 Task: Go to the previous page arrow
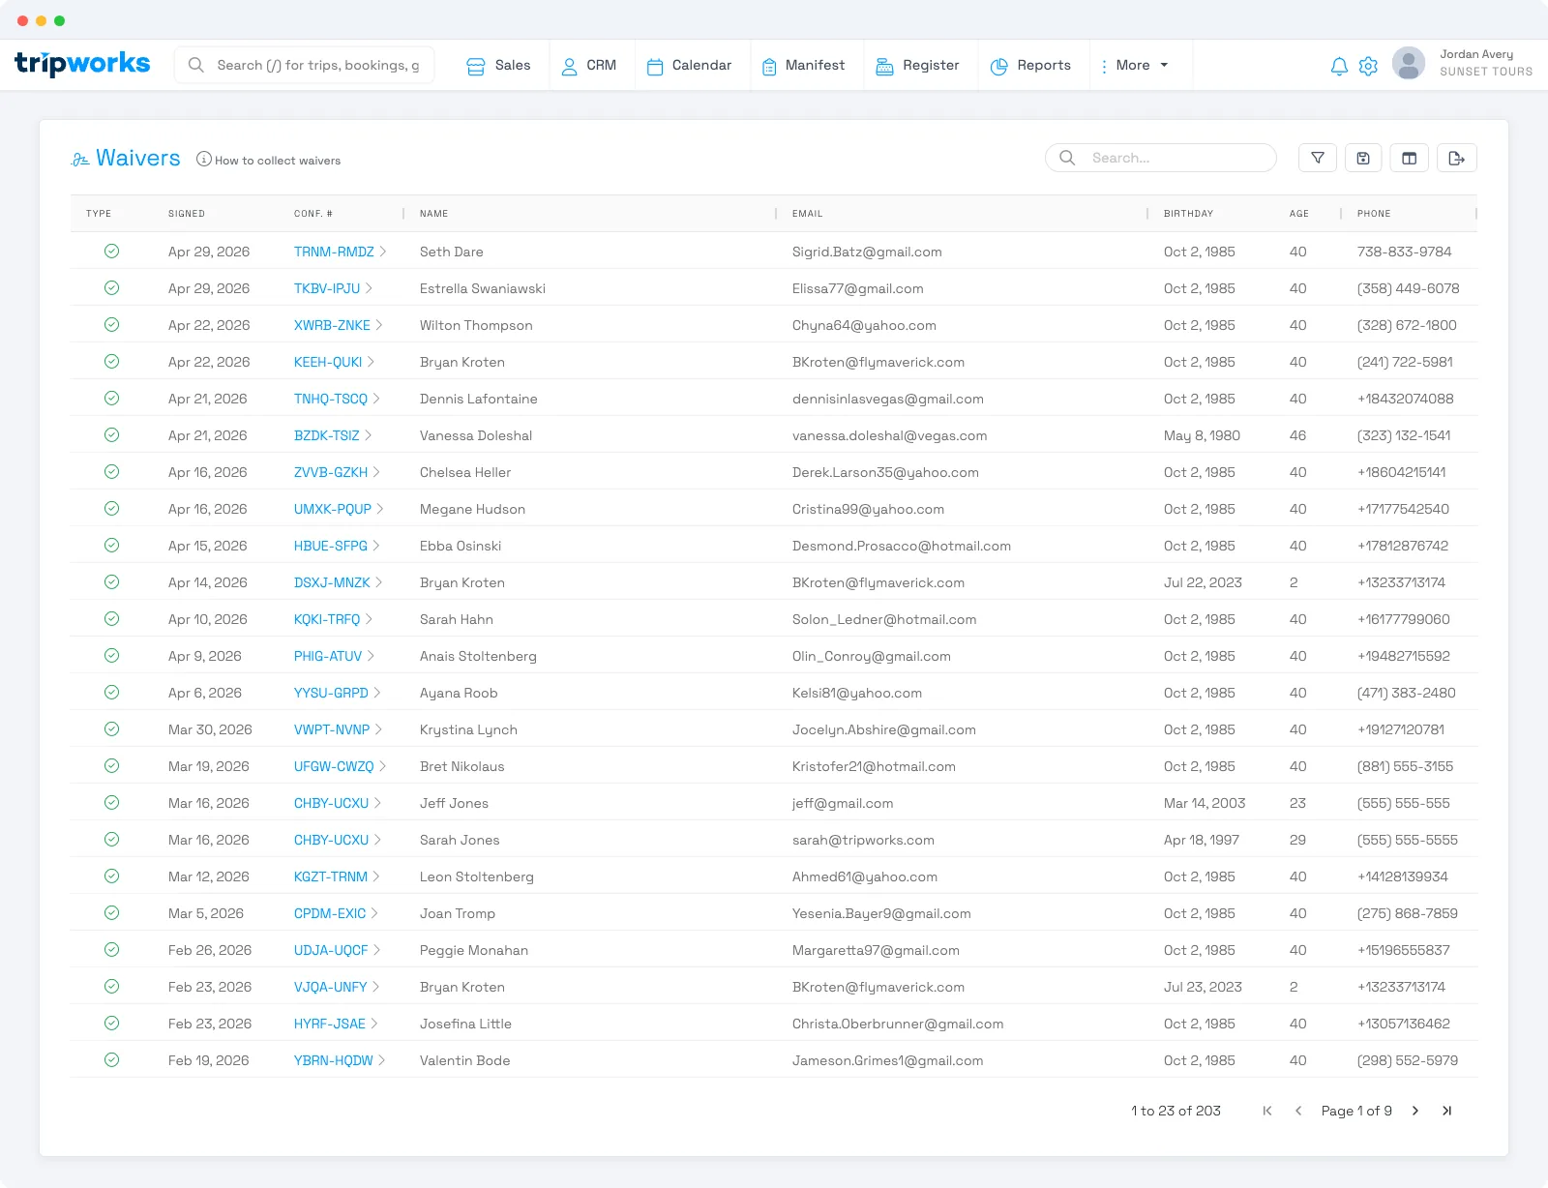pyautogui.click(x=1298, y=1111)
